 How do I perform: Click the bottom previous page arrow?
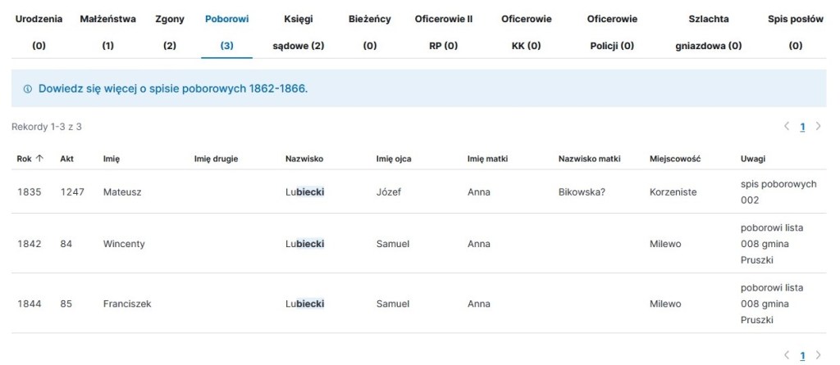pos(787,355)
